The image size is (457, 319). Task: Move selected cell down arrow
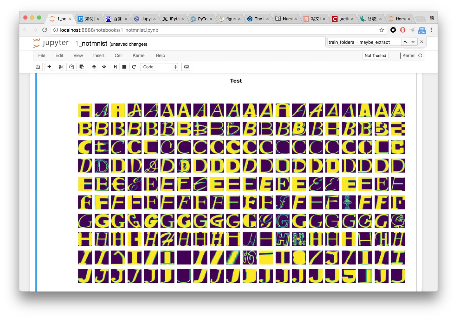(x=104, y=67)
